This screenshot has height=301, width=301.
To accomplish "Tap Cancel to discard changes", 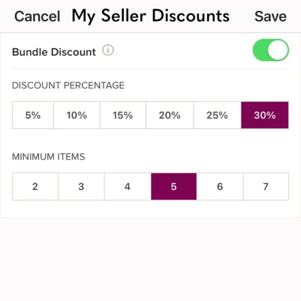I will tap(37, 16).
